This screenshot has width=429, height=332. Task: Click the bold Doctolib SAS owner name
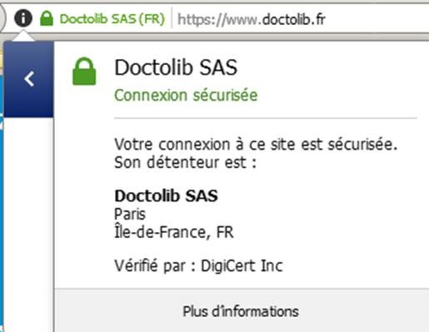pos(166,196)
